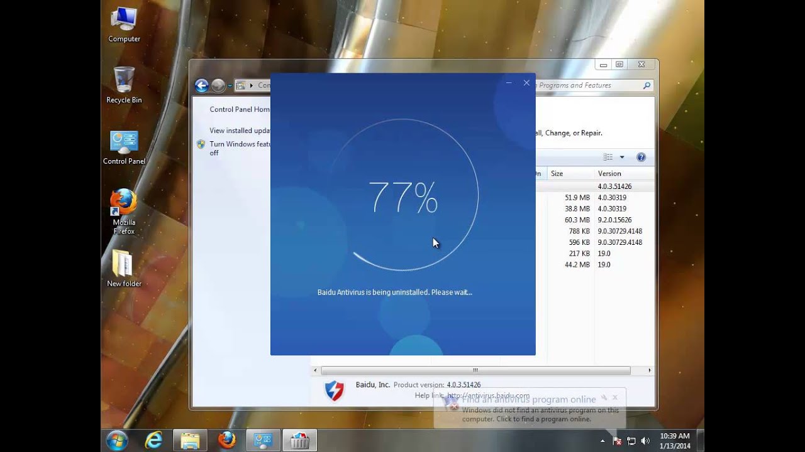Select the row with size 217 KB
Viewport: 805px width, 452px height.
click(579, 254)
